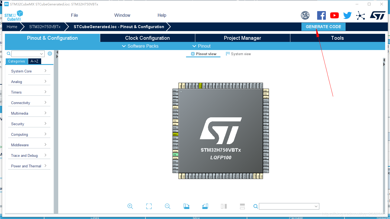The width and height of the screenshot is (390, 219).
Task: Switch to the A->Z tab
Action: (x=34, y=61)
